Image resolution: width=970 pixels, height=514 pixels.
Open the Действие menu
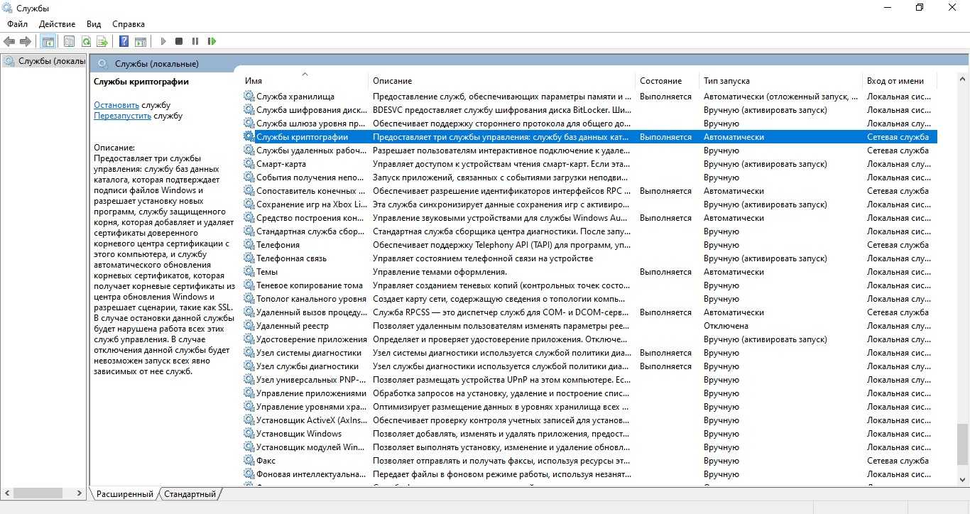pyautogui.click(x=57, y=24)
